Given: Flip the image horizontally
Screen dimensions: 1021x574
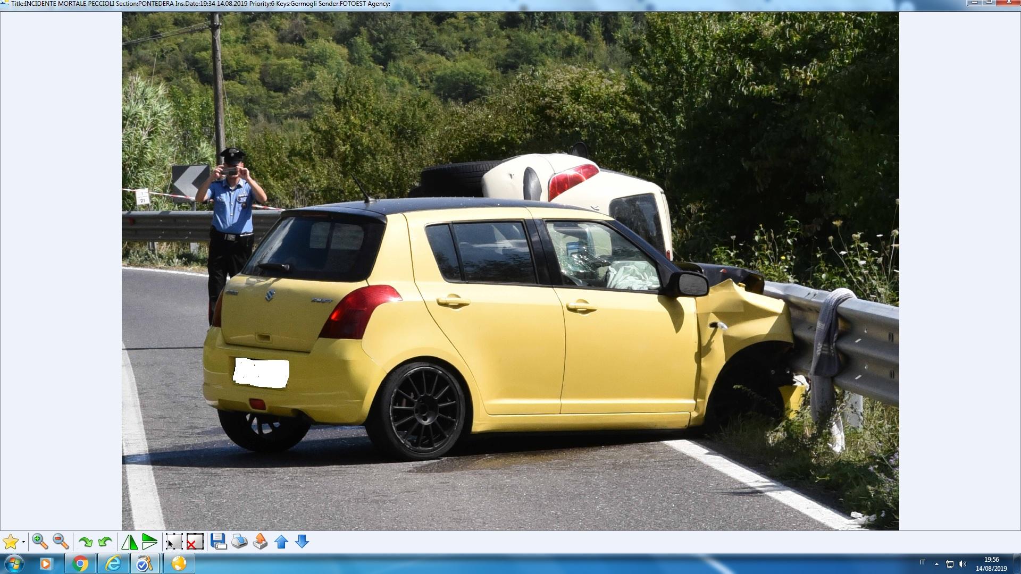Looking at the screenshot, I should (x=129, y=542).
